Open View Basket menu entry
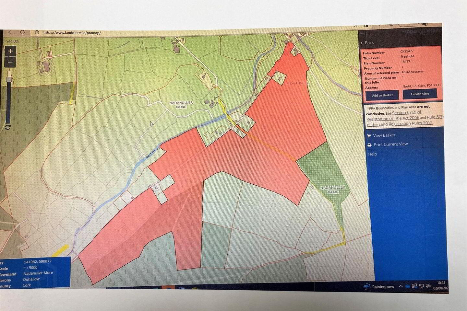Image resolution: width=467 pixels, height=311 pixels. point(384,135)
